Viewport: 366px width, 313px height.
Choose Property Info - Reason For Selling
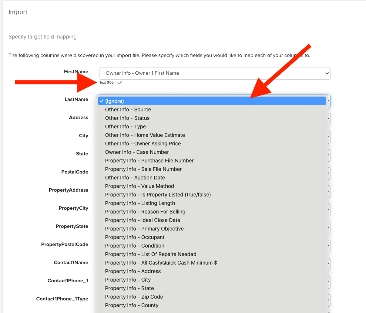(145, 212)
